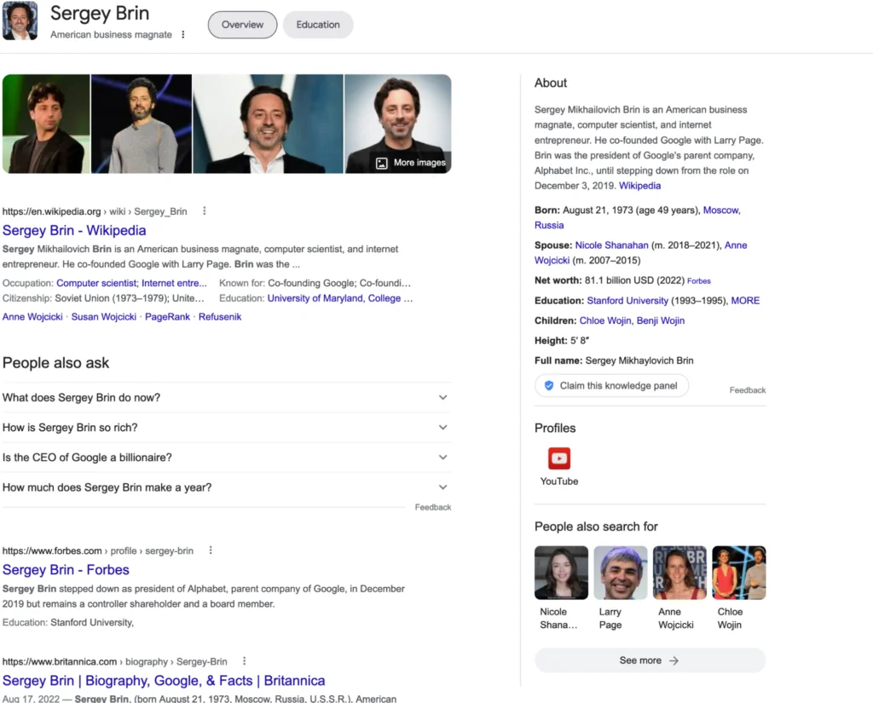The height and width of the screenshot is (703, 873).
Task: Open the PageRank sitelink
Action: (168, 317)
